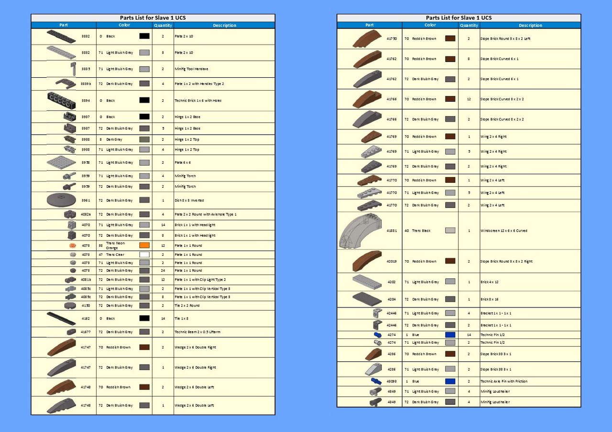
Task: Click the Reddish Brown swatch in 41750 row
Action: pos(450,39)
